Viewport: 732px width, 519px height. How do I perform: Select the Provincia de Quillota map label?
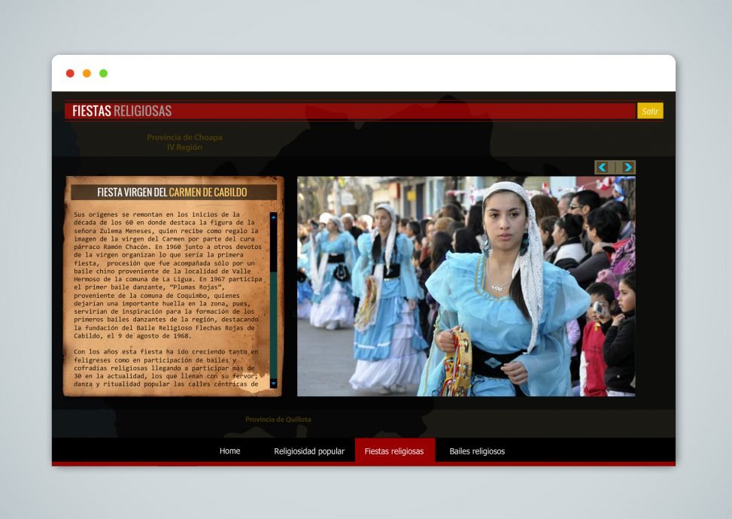point(278,420)
